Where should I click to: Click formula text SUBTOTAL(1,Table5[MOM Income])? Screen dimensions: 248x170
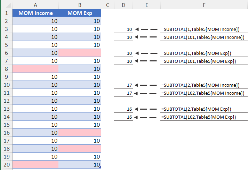[x=200, y=29]
